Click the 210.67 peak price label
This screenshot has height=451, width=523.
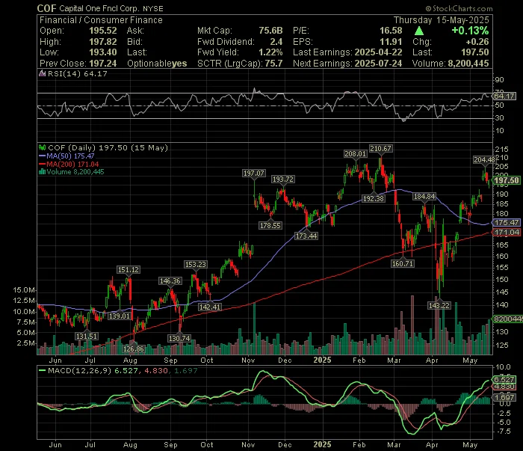point(380,148)
